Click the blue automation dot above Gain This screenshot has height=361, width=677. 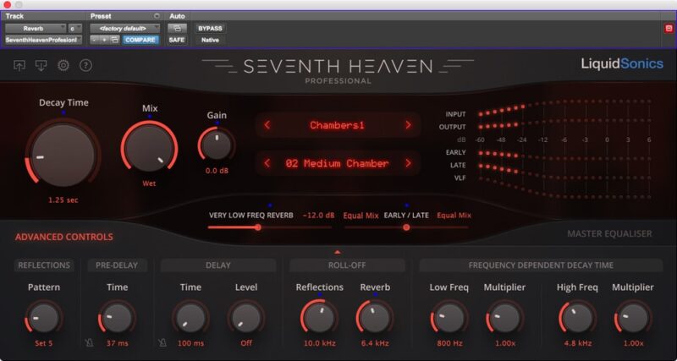click(217, 123)
